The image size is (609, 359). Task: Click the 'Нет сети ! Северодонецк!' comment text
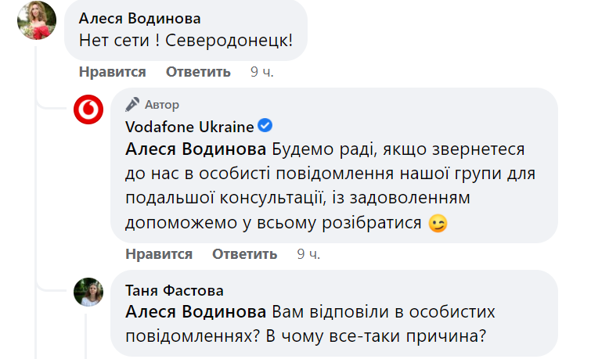[187, 39]
